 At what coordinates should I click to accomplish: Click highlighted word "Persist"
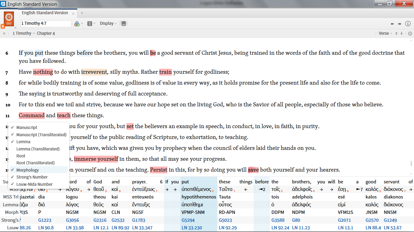(159, 170)
